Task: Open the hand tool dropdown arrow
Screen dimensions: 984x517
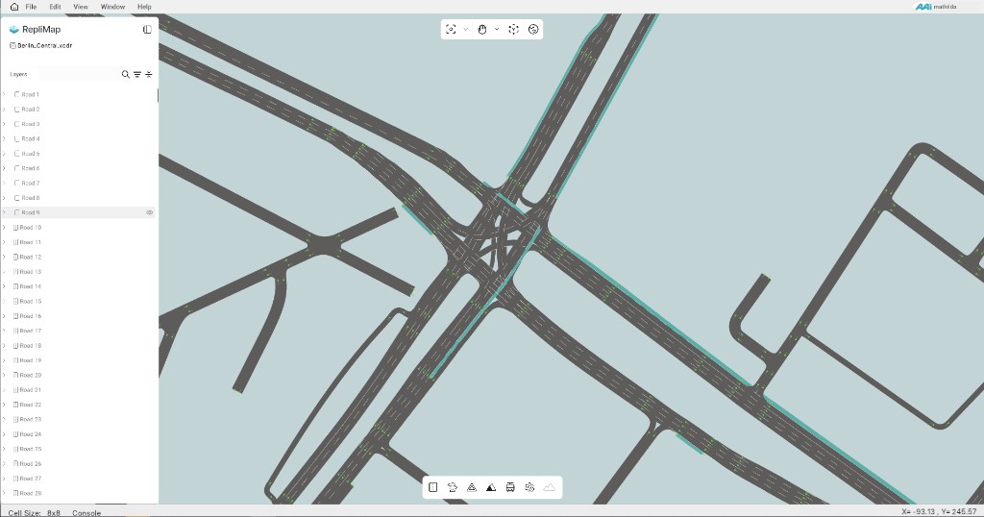Action: click(x=497, y=30)
